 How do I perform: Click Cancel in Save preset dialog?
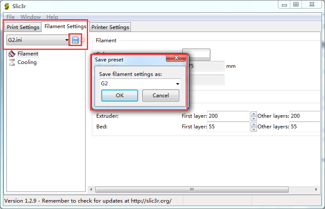(x=161, y=96)
